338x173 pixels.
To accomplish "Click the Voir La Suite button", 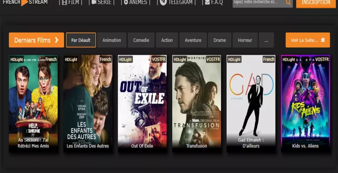I will (x=308, y=40).
